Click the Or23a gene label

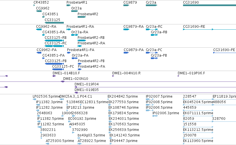76,8
